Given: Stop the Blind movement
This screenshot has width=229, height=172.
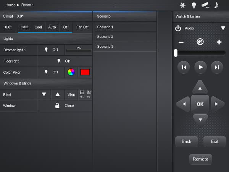Looking at the screenshot, I should pos(71,94).
